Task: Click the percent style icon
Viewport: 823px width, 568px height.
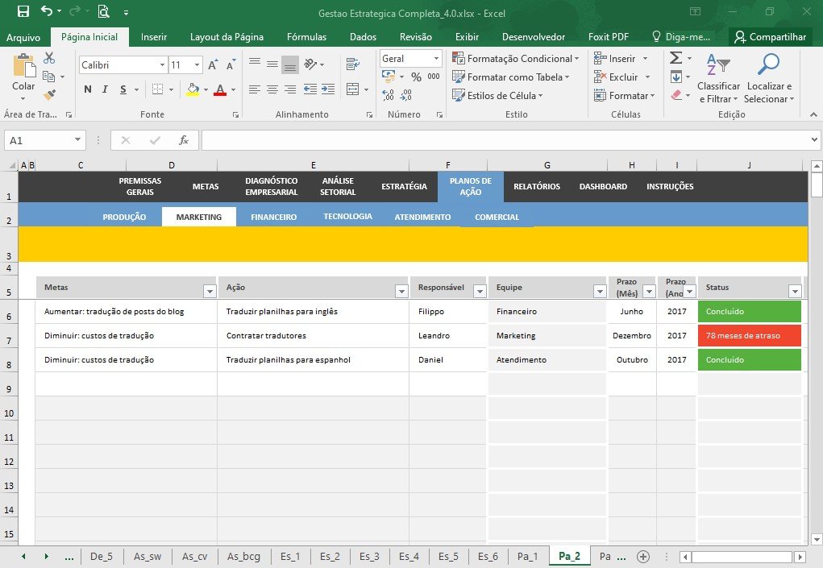Action: pos(416,77)
